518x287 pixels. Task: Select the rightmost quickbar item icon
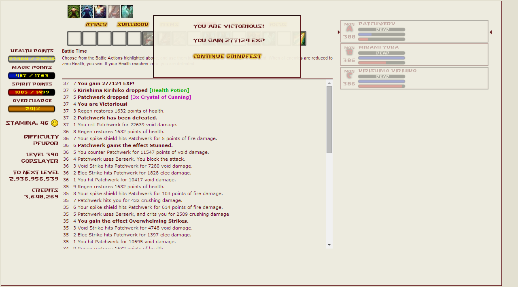(x=299, y=38)
